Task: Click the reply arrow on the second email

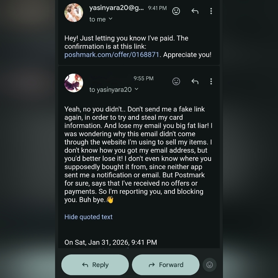Action: coord(195,81)
